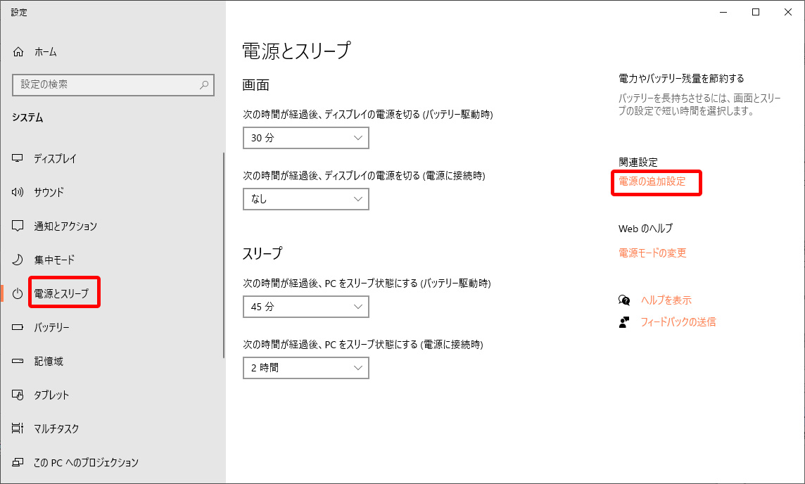The width and height of the screenshot is (805, 484).
Task: Open the 電源の追加設定 link
Action: point(652,181)
